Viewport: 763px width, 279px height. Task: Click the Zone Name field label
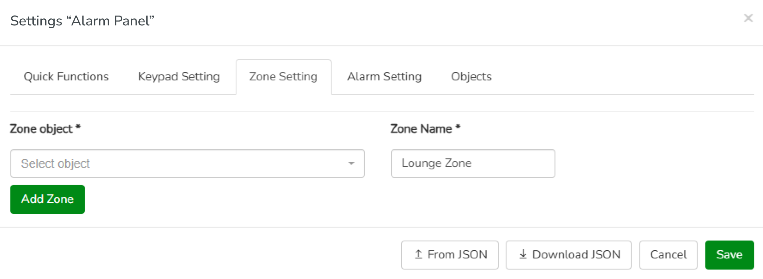[421, 129]
